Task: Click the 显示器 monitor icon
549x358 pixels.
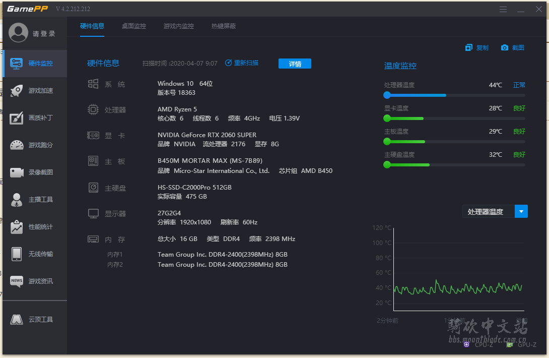Action: click(x=93, y=213)
